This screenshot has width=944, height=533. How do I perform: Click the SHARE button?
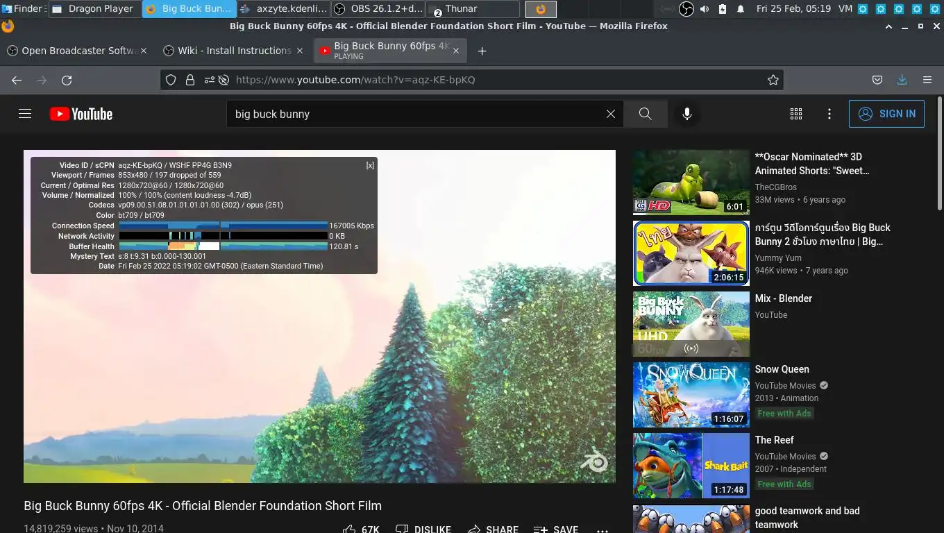493,530
